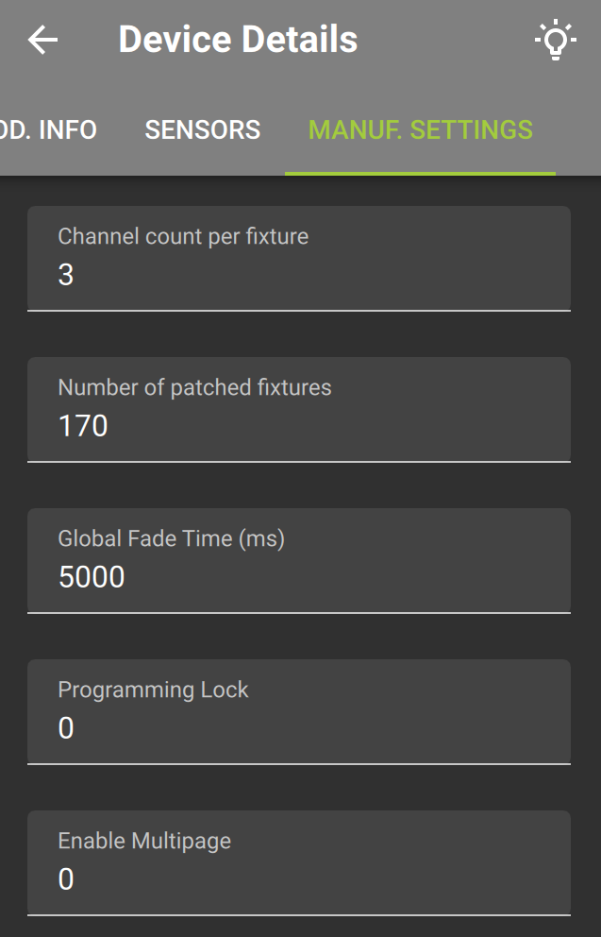This screenshot has width=601, height=937.
Task: Tap the lightbulb identify icon
Action: pos(555,40)
